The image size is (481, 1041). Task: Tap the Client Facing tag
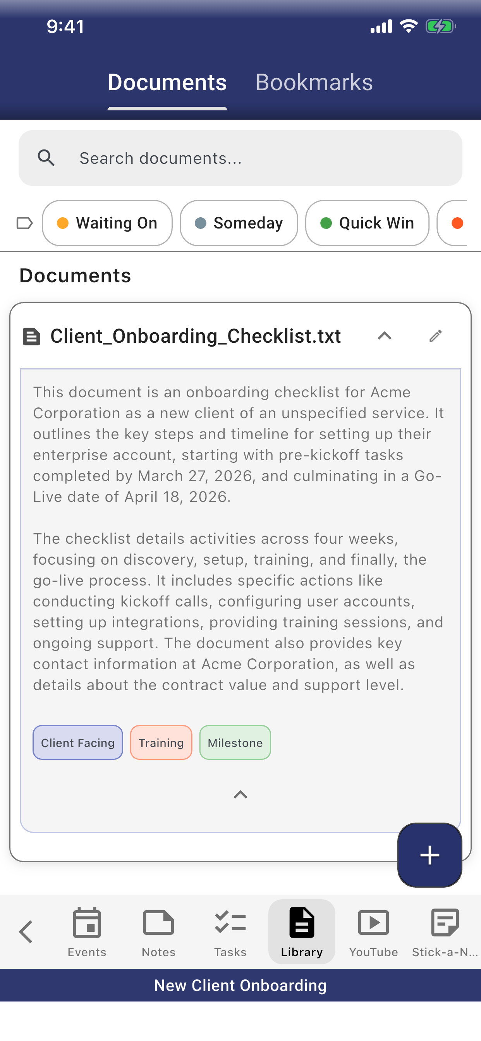point(77,742)
